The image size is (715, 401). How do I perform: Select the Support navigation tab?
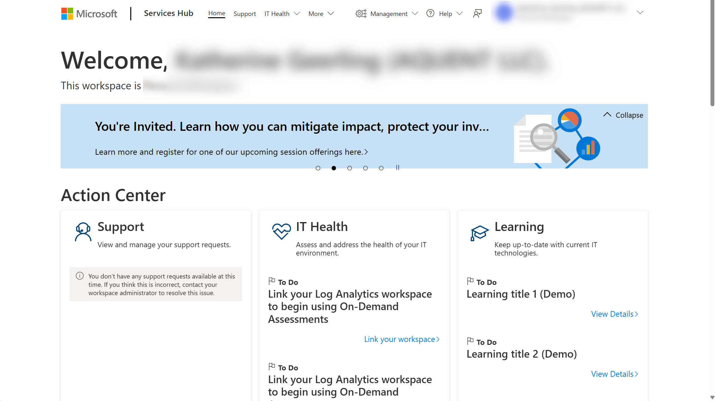click(x=245, y=13)
